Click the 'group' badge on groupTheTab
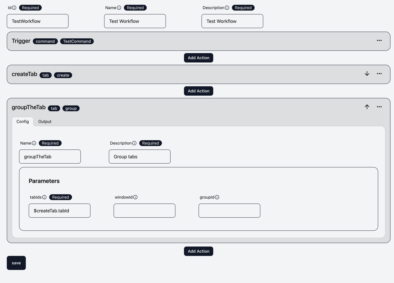394x283 pixels. (x=71, y=108)
